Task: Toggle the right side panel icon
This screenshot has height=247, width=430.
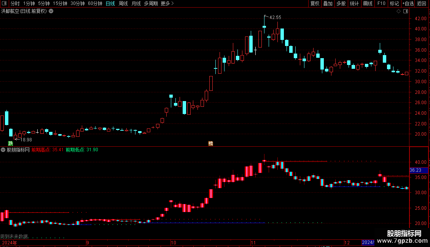Action: point(406,11)
